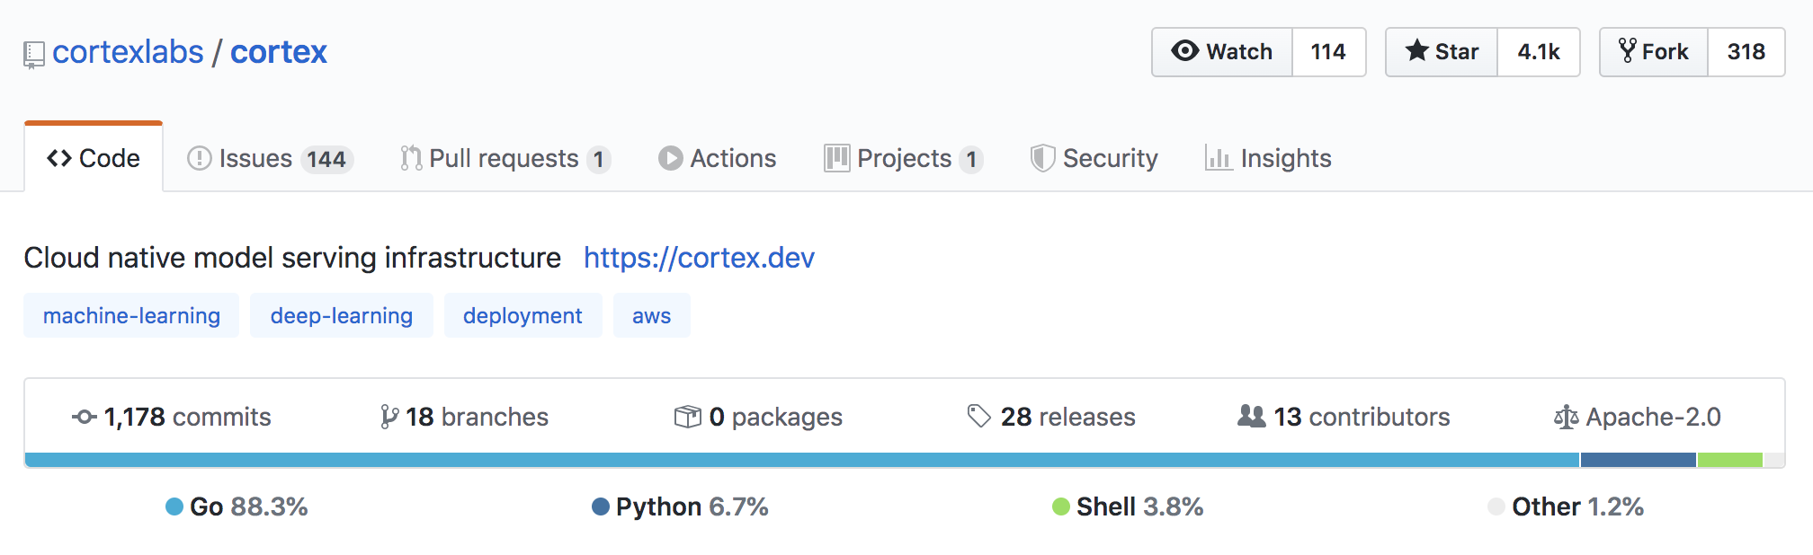
Task: Select the Shell 3.8% language entry
Action: click(x=1128, y=507)
